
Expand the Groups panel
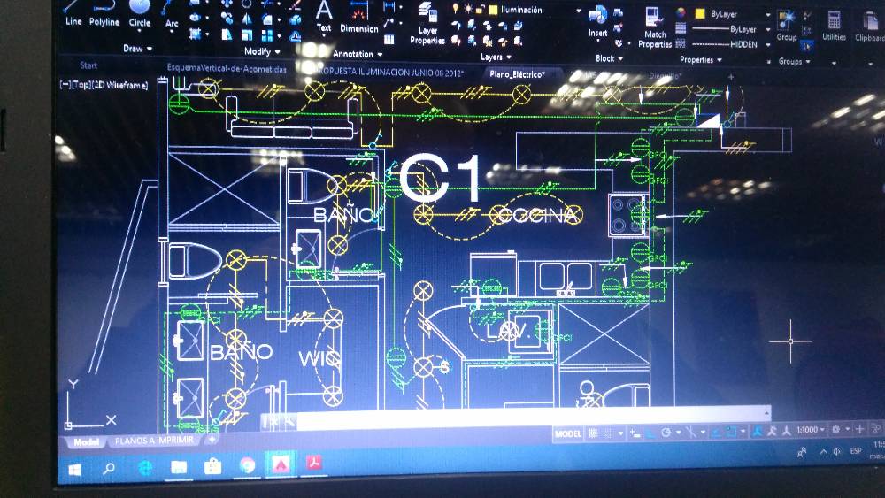(x=795, y=61)
